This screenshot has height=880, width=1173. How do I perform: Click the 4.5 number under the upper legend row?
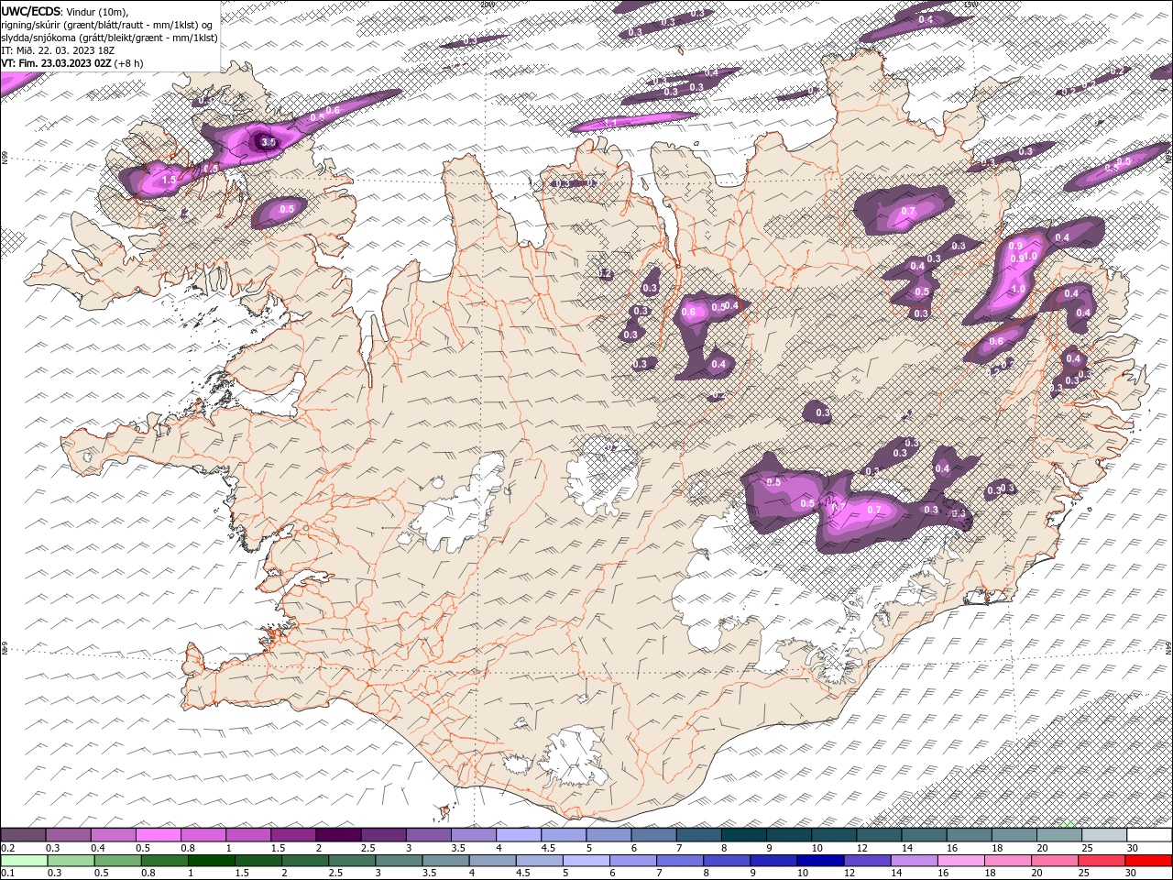tap(548, 848)
